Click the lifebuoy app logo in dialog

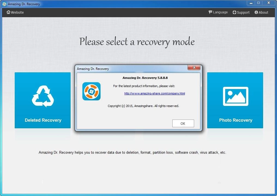click(x=91, y=91)
